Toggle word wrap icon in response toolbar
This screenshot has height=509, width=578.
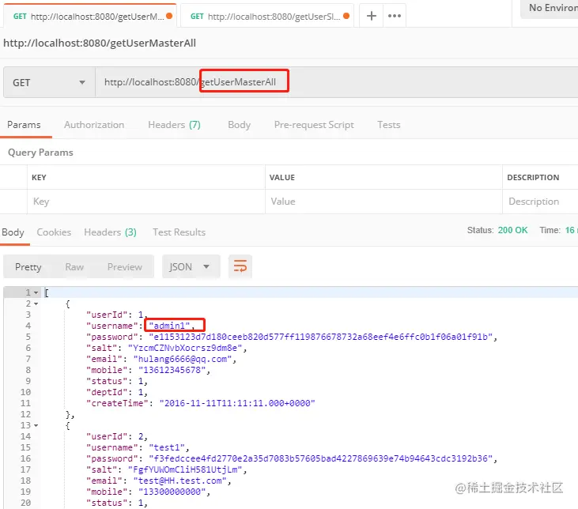pos(240,266)
